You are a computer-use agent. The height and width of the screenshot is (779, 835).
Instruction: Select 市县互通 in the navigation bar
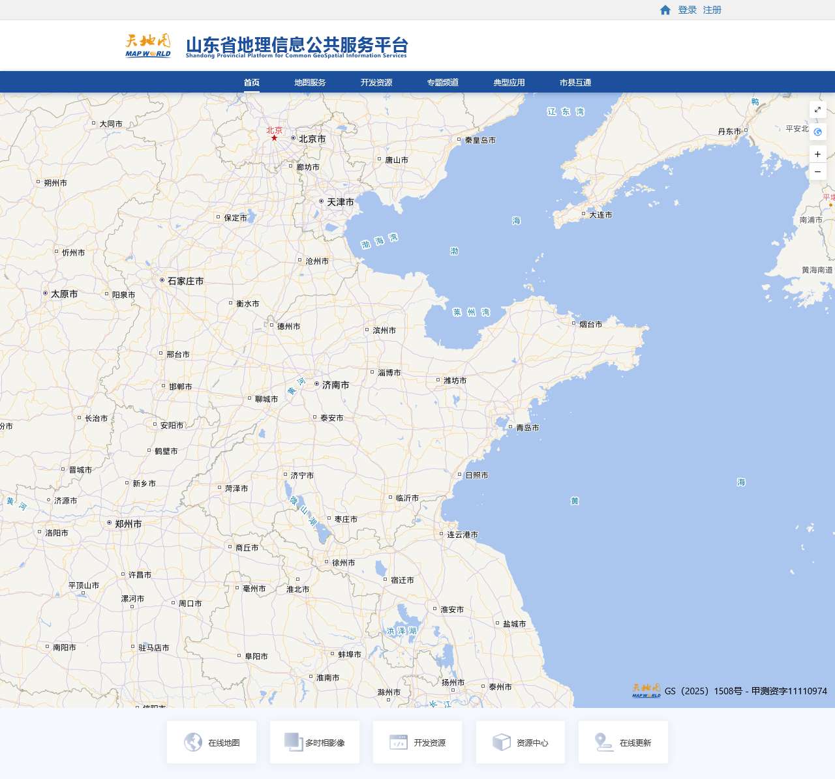click(x=575, y=83)
